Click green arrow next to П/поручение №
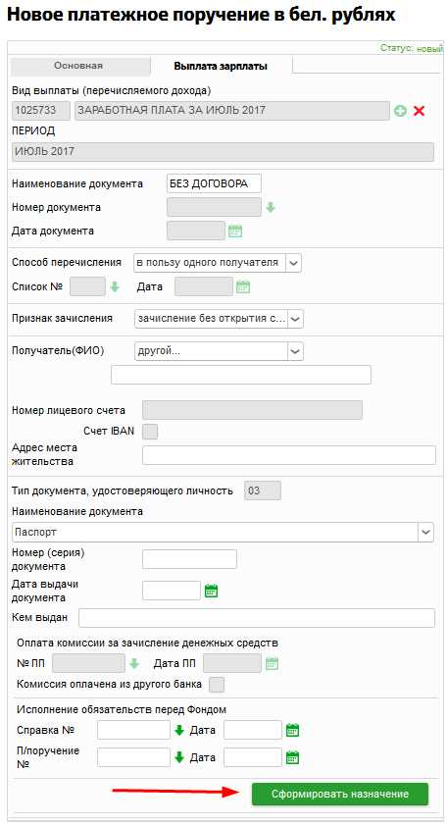Screen dimensions: 448x825 179,757
